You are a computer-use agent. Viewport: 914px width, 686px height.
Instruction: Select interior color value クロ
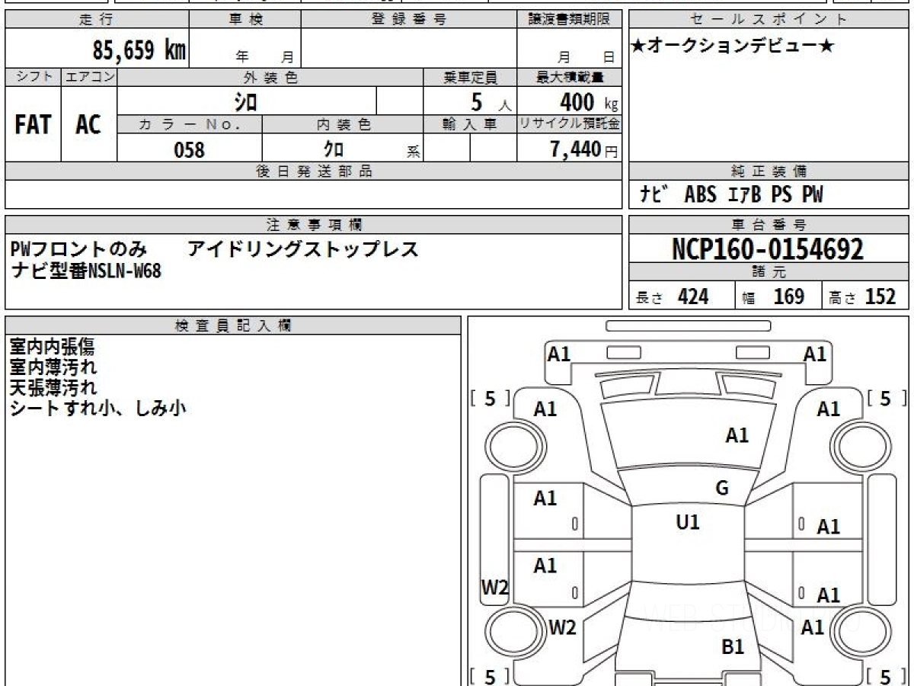tap(332, 149)
